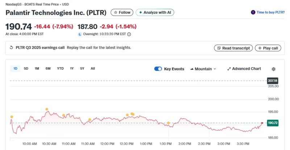290x150 pixels.
Task: Click the earnings call replay icon
Action: click(11, 48)
